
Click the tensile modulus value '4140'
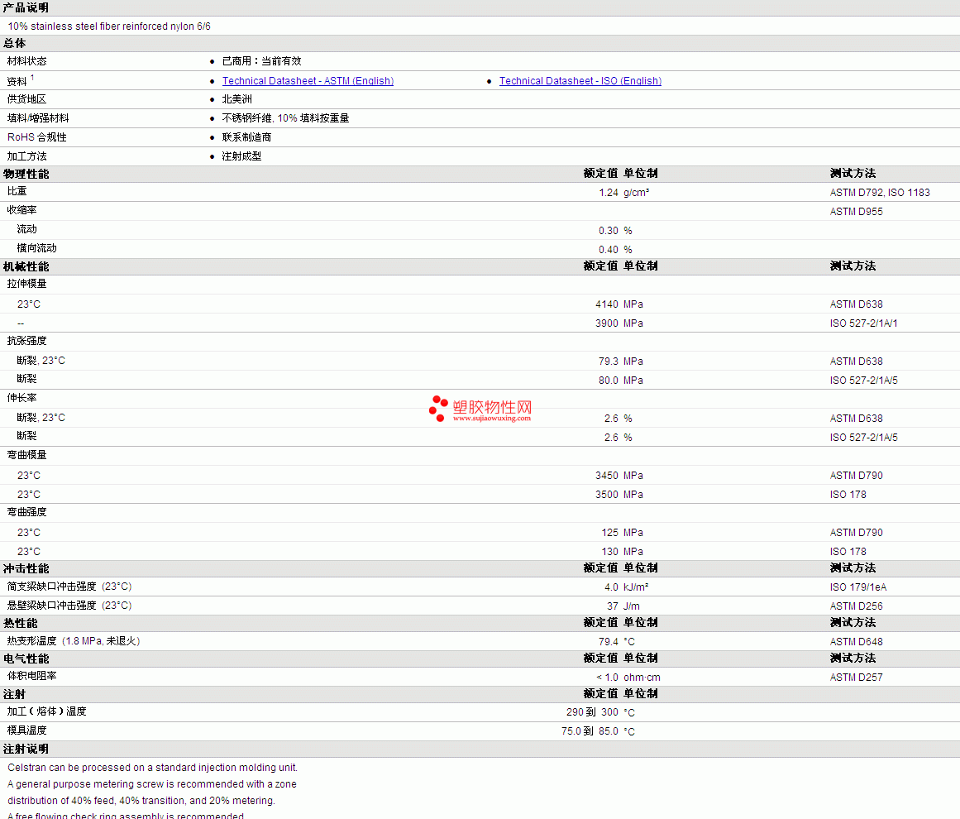click(x=607, y=304)
